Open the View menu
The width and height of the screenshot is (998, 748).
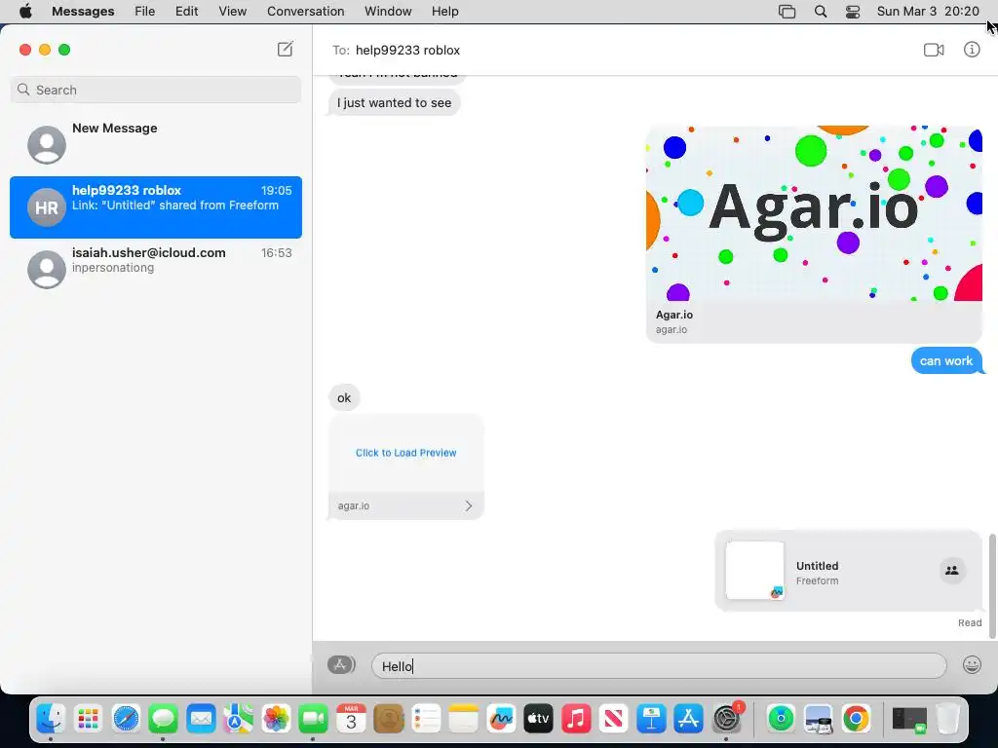point(232,12)
